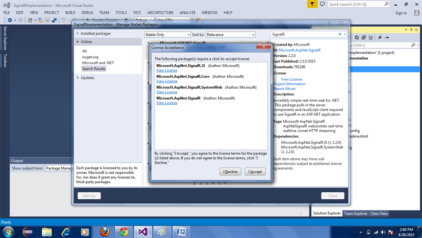
Task: Click the notifications flag icon
Action: (312, 4)
